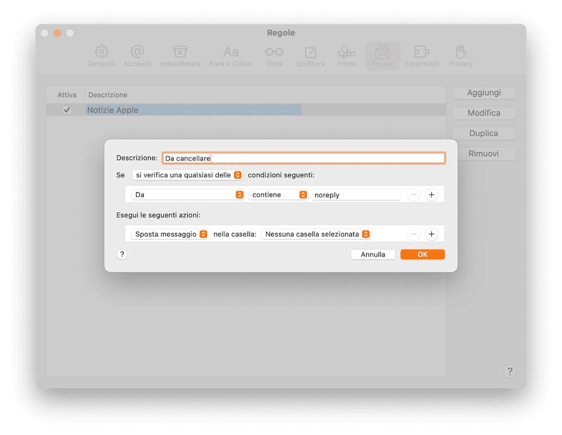
Task: Edit the 'noreply' condition value field
Action: click(356, 195)
